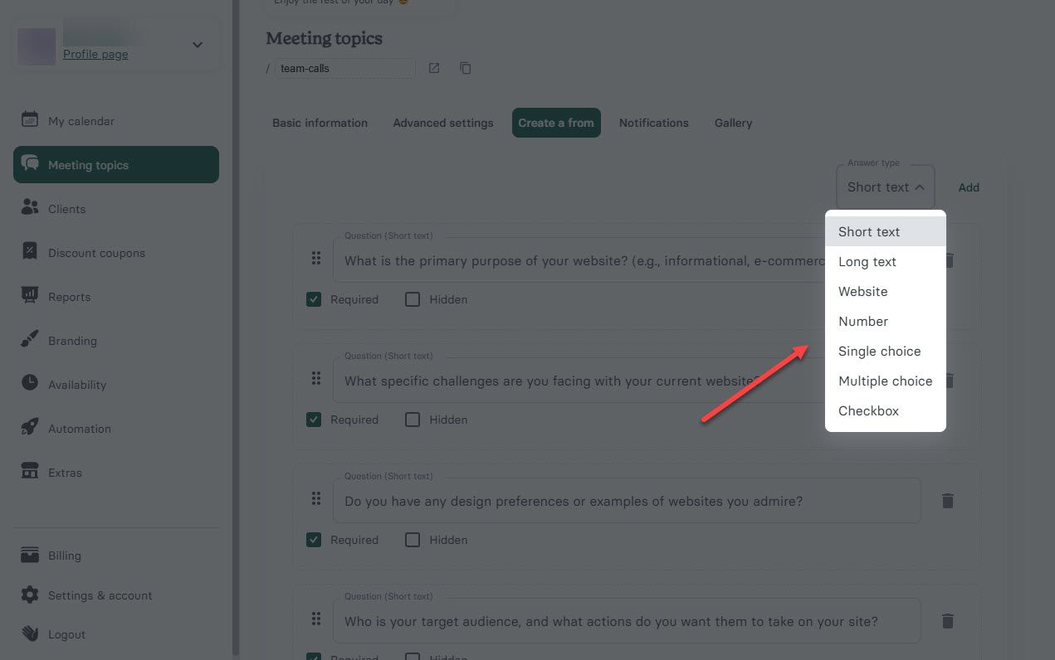Open the Discount coupons section
This screenshot has height=660, width=1055.
click(96, 252)
